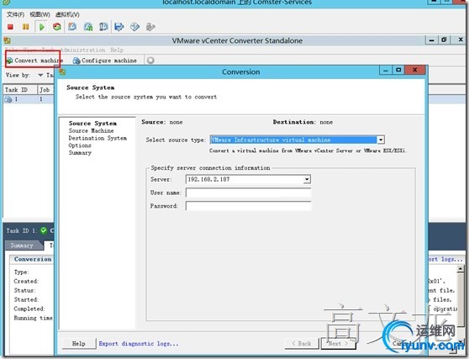Click the Completed label in summary panel

(29, 309)
